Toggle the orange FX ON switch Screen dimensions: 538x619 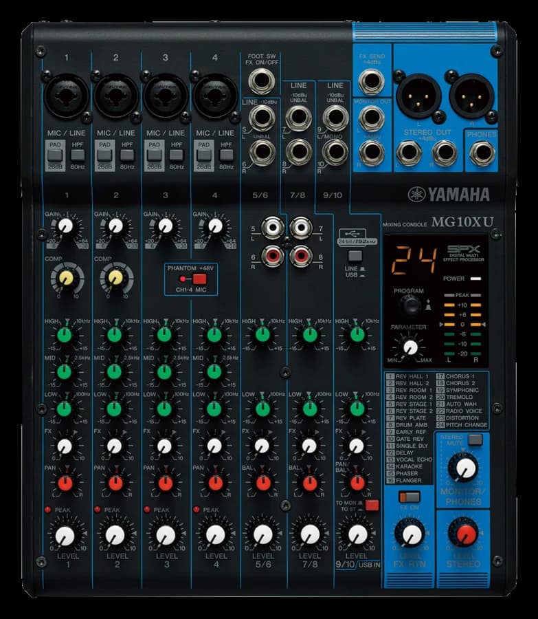tap(410, 497)
